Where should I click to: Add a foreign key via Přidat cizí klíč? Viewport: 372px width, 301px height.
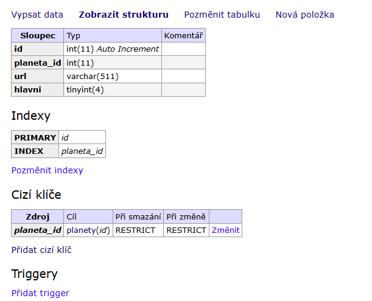pyautogui.click(x=41, y=249)
